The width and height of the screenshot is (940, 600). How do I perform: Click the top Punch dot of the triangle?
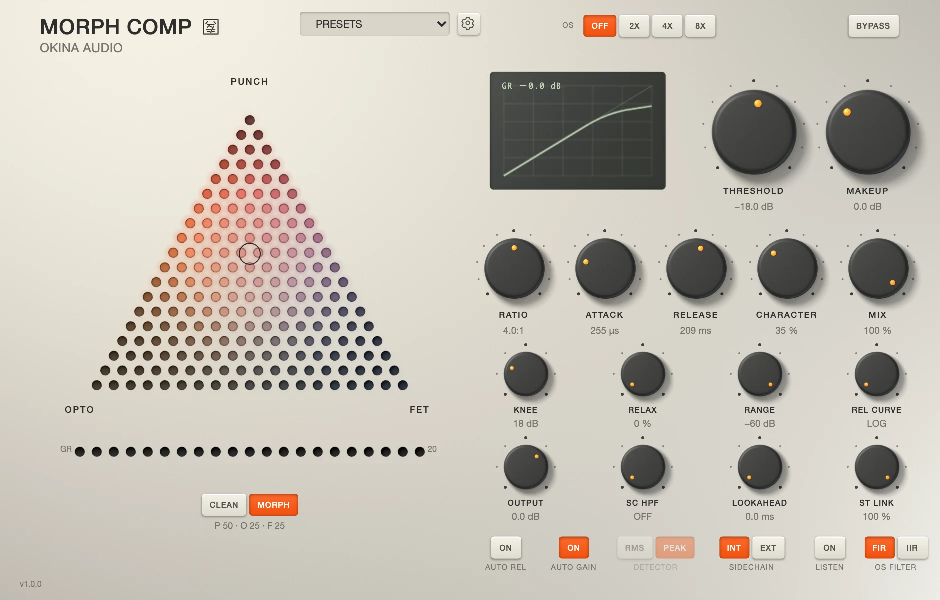point(250,120)
